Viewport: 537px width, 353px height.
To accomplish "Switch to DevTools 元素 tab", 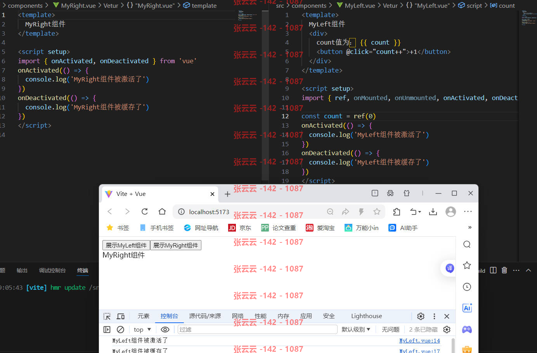I will click(x=144, y=316).
